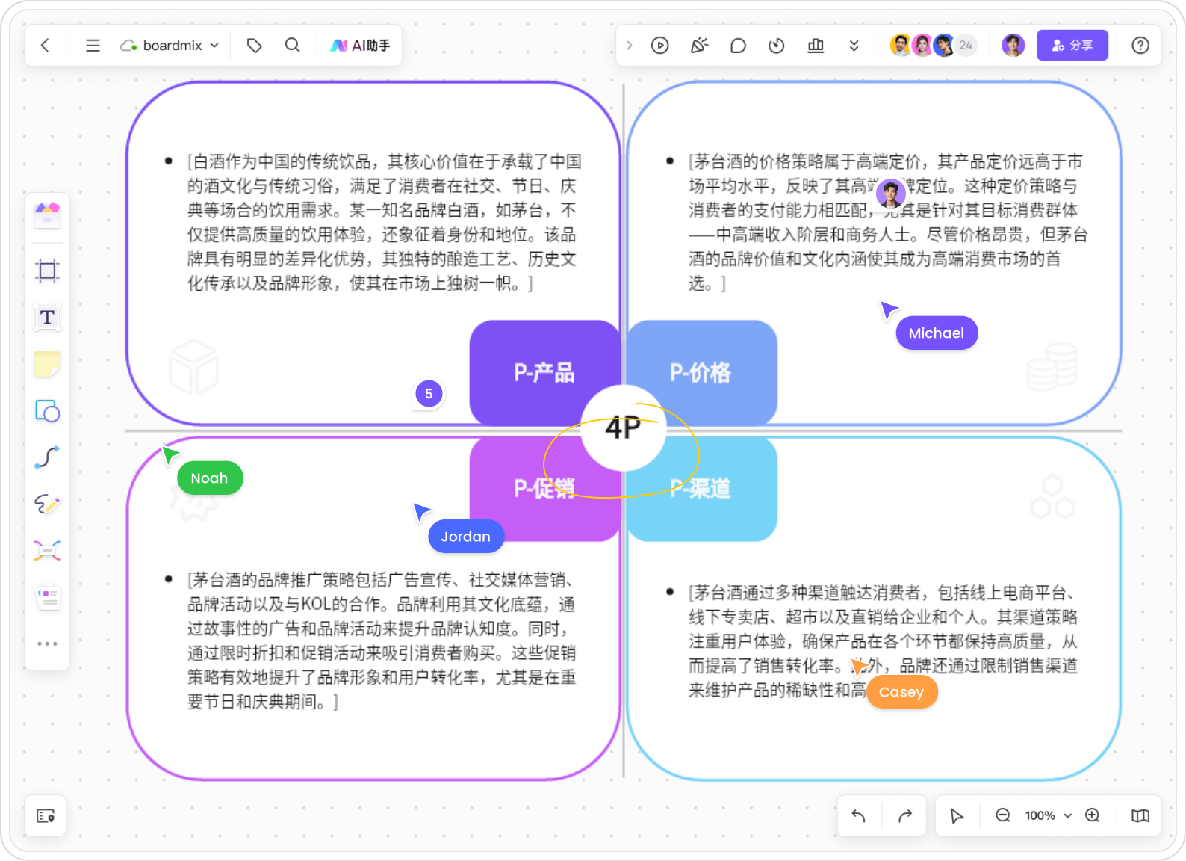Launch the AI助手 assistant

click(x=360, y=46)
